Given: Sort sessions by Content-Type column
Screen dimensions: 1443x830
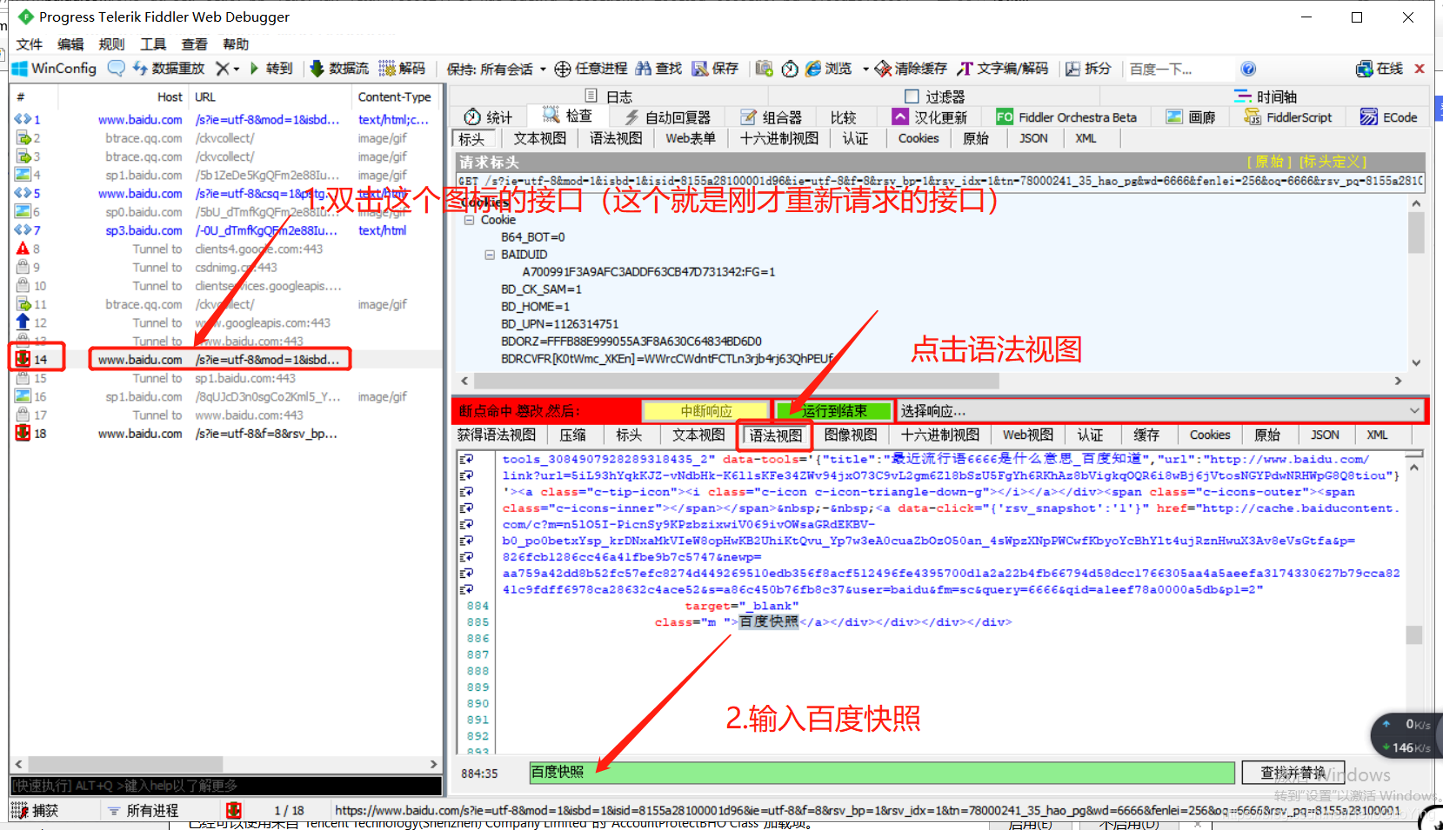Looking at the screenshot, I should [394, 96].
